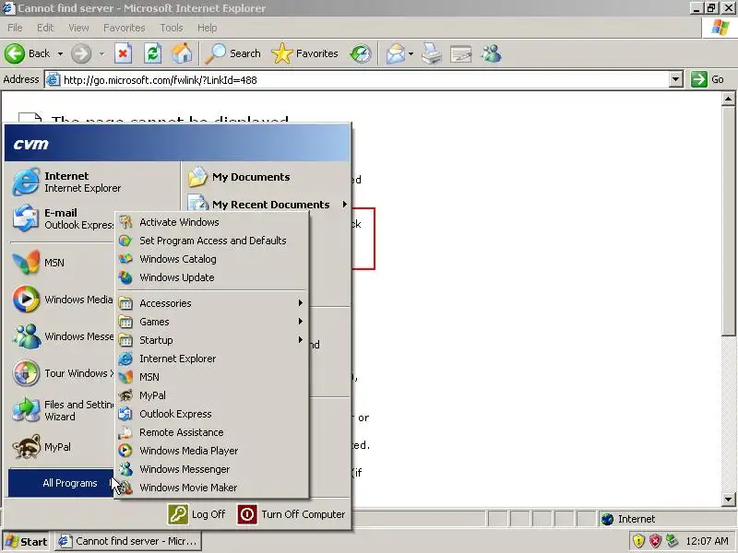The image size is (738, 553).
Task: Click Turn Off Computer button
Action: (292, 514)
